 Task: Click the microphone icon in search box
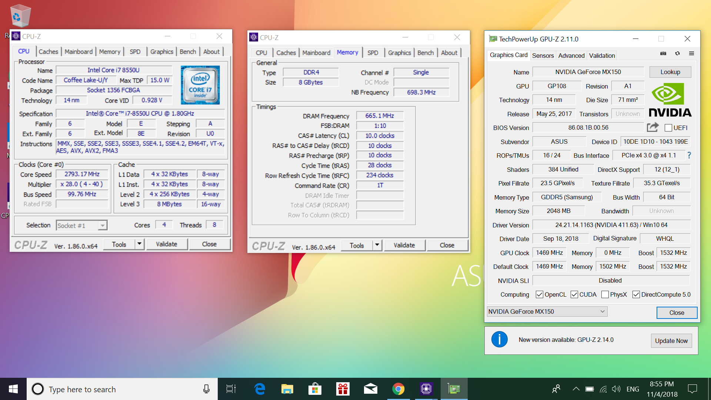tap(206, 389)
